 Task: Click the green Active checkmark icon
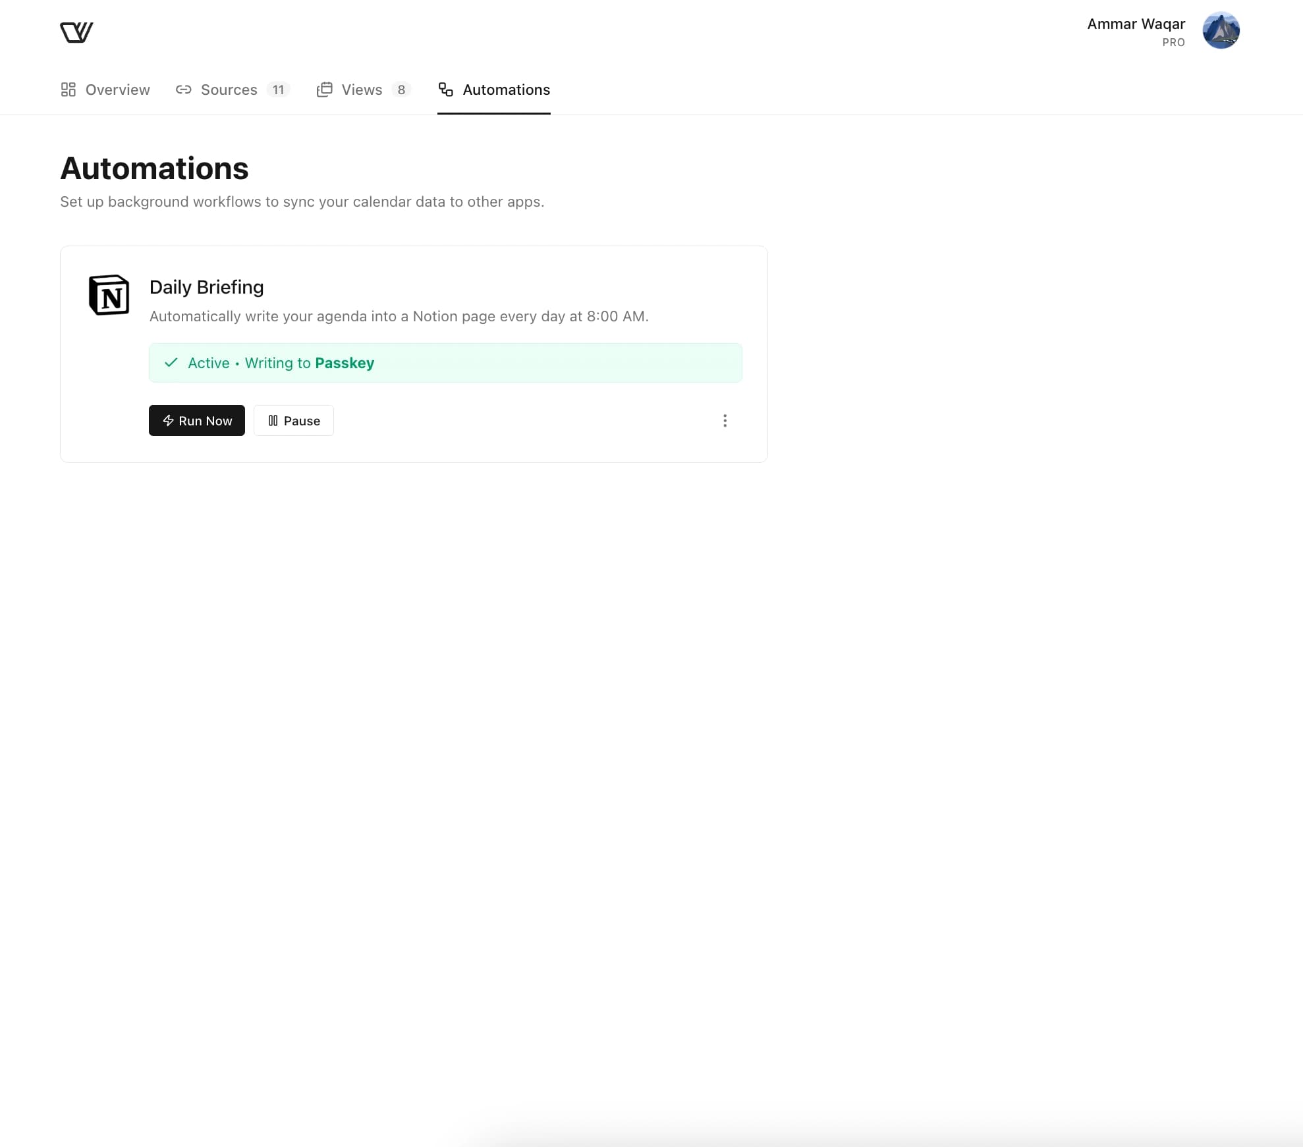pyautogui.click(x=171, y=363)
